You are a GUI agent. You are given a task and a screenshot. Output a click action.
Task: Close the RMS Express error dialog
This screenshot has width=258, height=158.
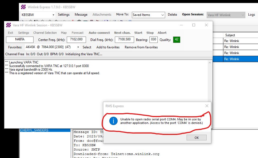207,106
